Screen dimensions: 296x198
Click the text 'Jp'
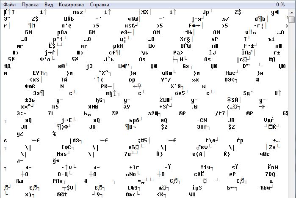pos(206,12)
